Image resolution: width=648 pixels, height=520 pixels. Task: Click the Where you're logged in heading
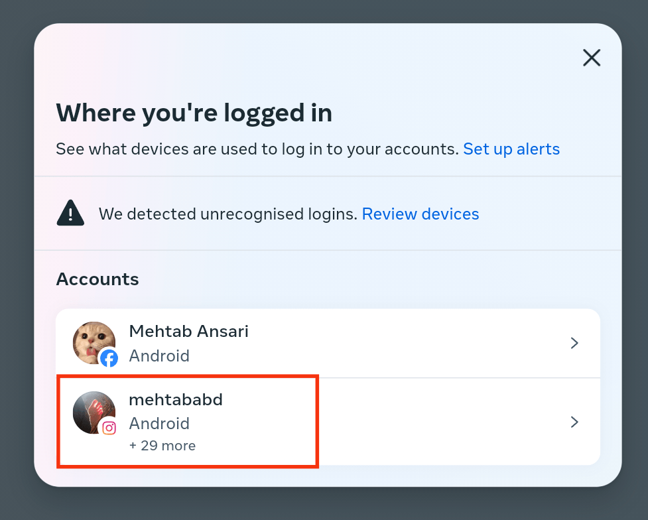point(194,113)
